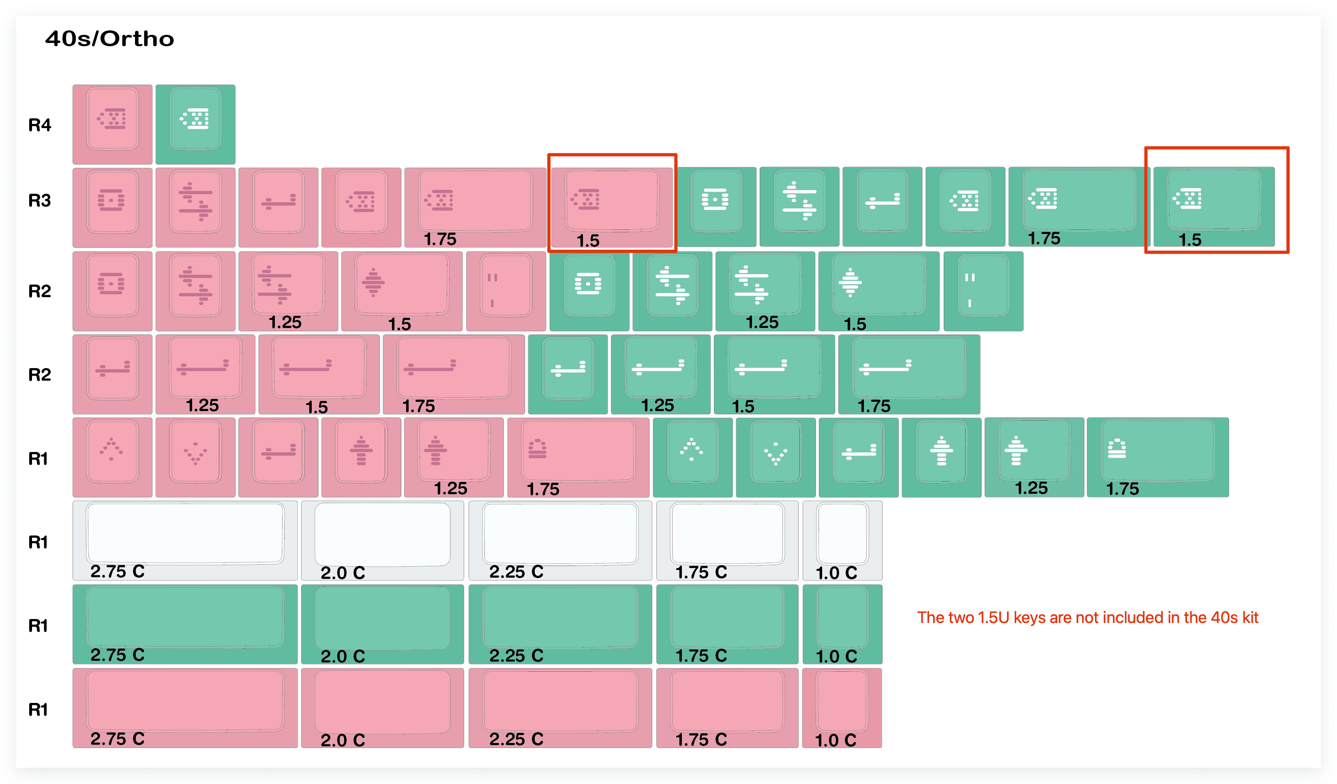Click the green dotted down-arrow key
The width and height of the screenshot is (1337, 784).
(776, 457)
